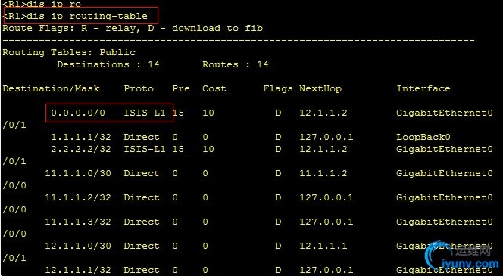Click GigabitEthernet0 interface in the 0.0.0.0/0 row

pyautogui.click(x=445, y=113)
